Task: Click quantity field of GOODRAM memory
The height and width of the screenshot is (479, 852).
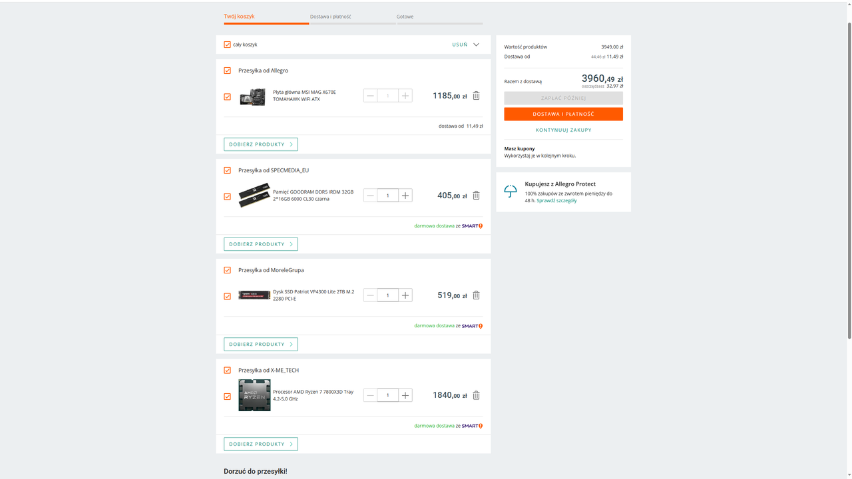Action: point(387,196)
